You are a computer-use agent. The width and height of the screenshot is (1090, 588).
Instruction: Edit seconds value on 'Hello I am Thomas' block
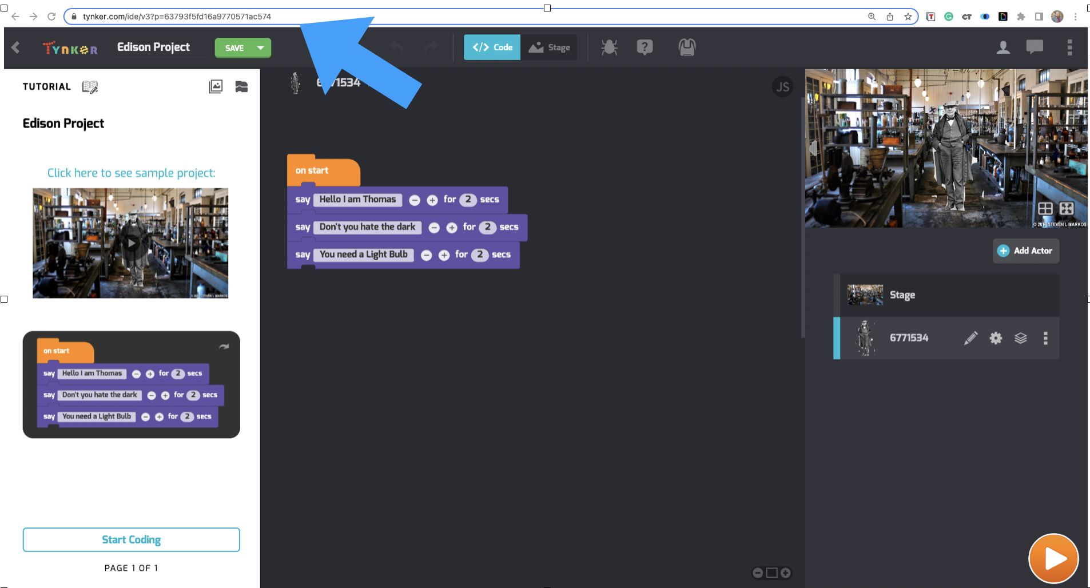point(468,200)
